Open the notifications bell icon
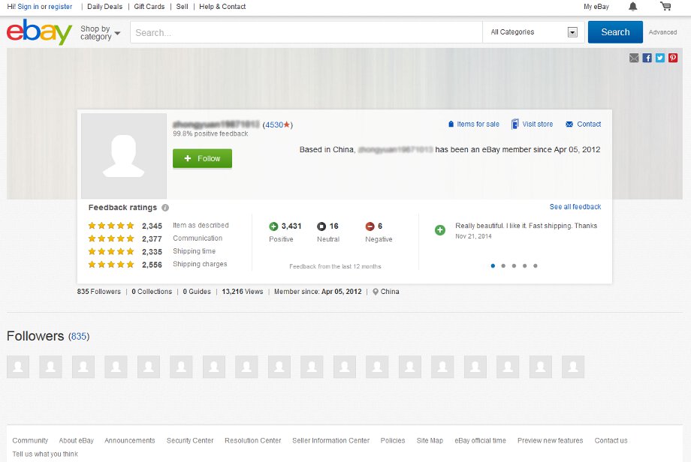This screenshot has height=462, width=691. [x=633, y=7]
